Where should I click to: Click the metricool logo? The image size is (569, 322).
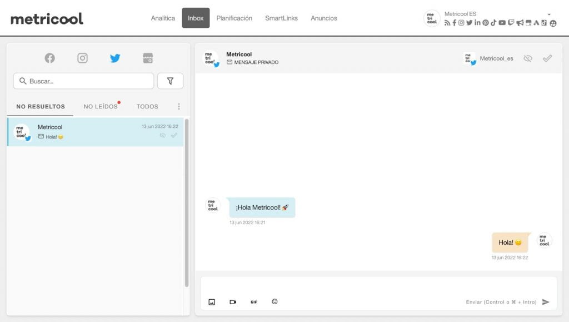click(x=47, y=19)
